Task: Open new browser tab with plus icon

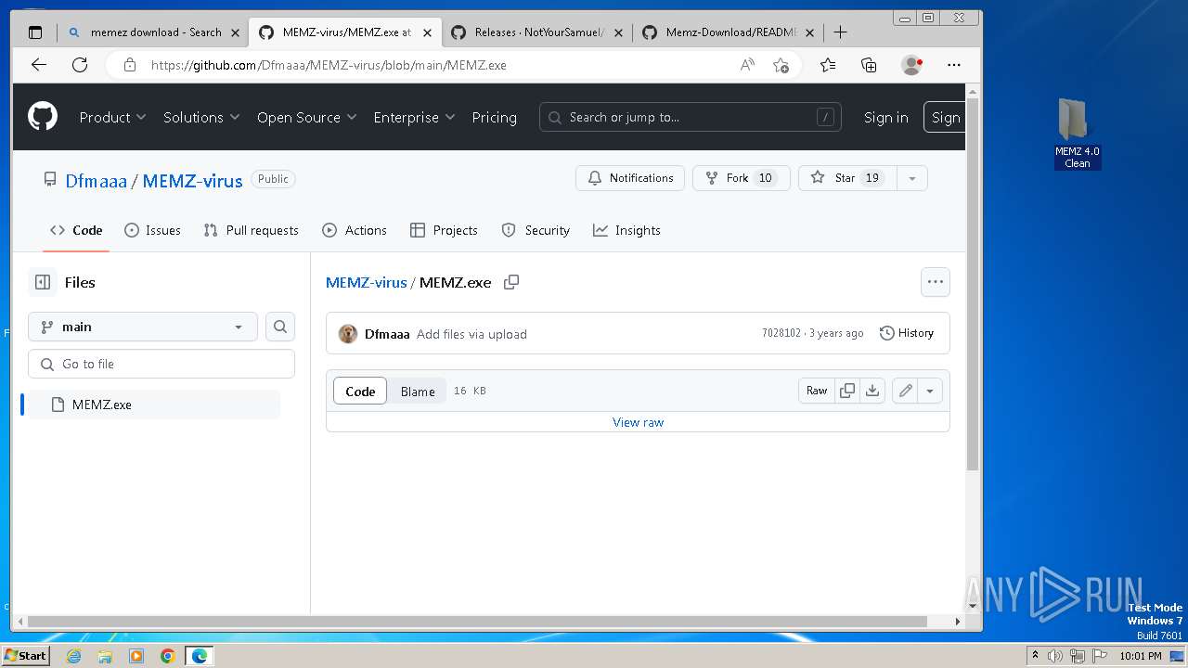Action: point(841,32)
